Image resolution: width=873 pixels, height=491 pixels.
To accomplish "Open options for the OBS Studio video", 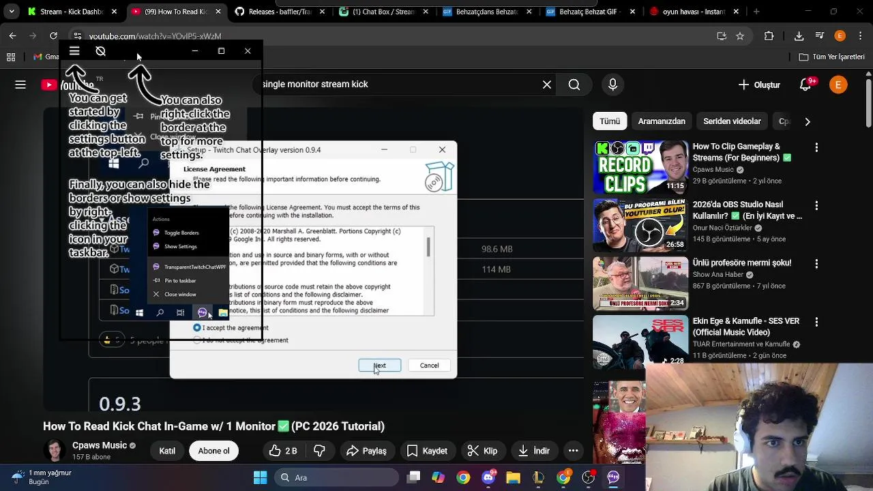I will 817,205.
